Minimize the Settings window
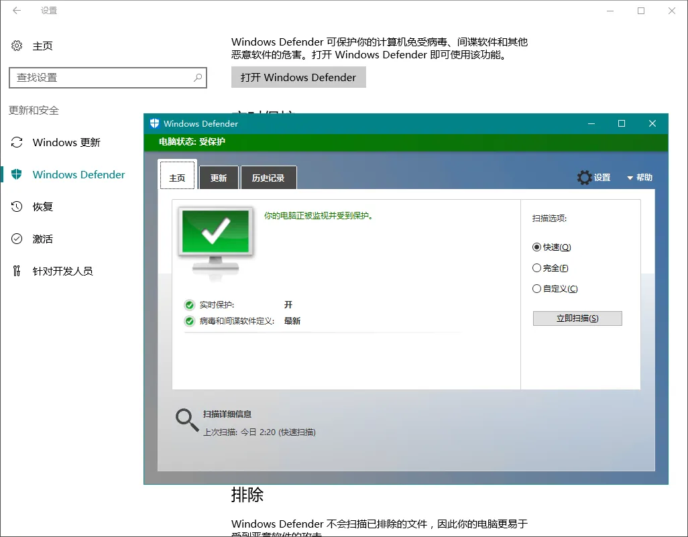 (x=610, y=11)
